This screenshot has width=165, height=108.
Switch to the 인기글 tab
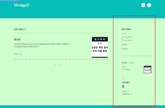pyautogui.click(x=131, y=63)
